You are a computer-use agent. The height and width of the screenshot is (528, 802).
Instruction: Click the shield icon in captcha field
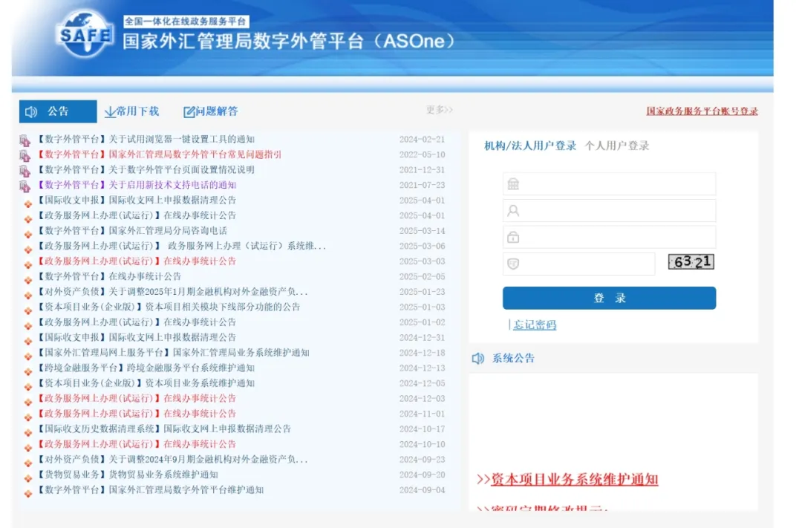pyautogui.click(x=513, y=264)
